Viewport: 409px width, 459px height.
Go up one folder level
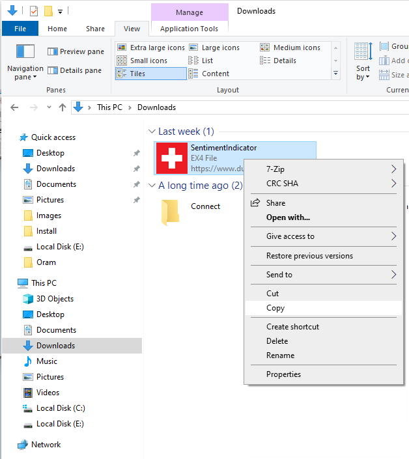(x=63, y=107)
